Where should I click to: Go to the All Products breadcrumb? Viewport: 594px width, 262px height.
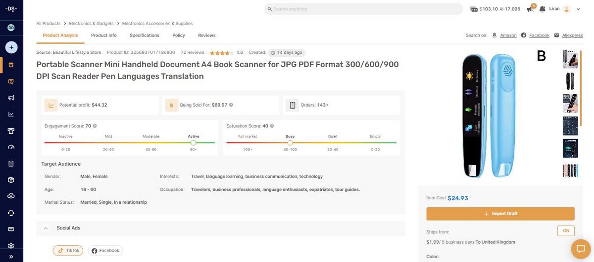pyautogui.click(x=48, y=23)
